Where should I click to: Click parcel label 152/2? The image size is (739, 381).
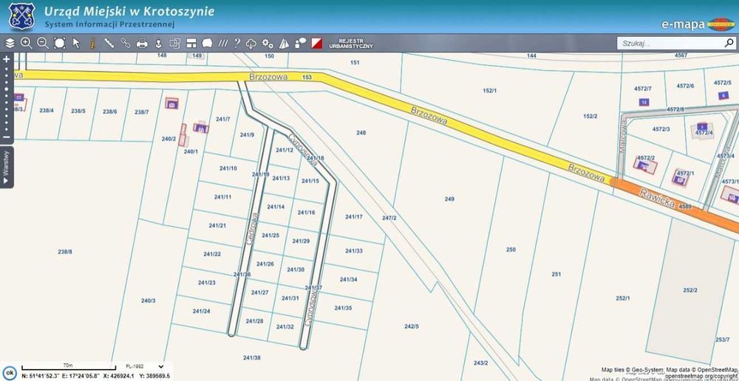pos(590,116)
